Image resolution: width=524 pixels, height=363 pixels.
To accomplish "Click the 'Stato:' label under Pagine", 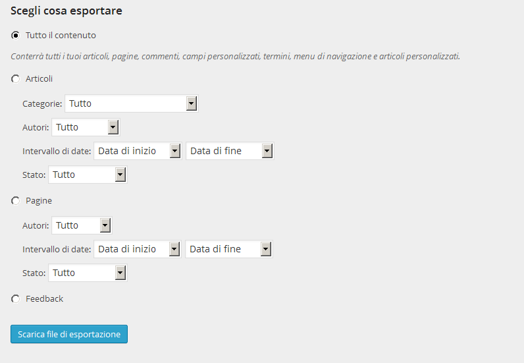I will click(x=34, y=273).
